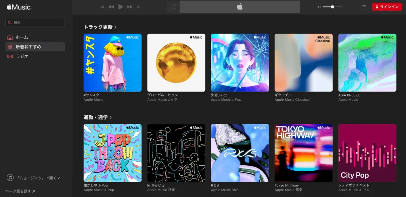
Task: Select 新着おすすめ in the sidebar
Action: point(28,47)
